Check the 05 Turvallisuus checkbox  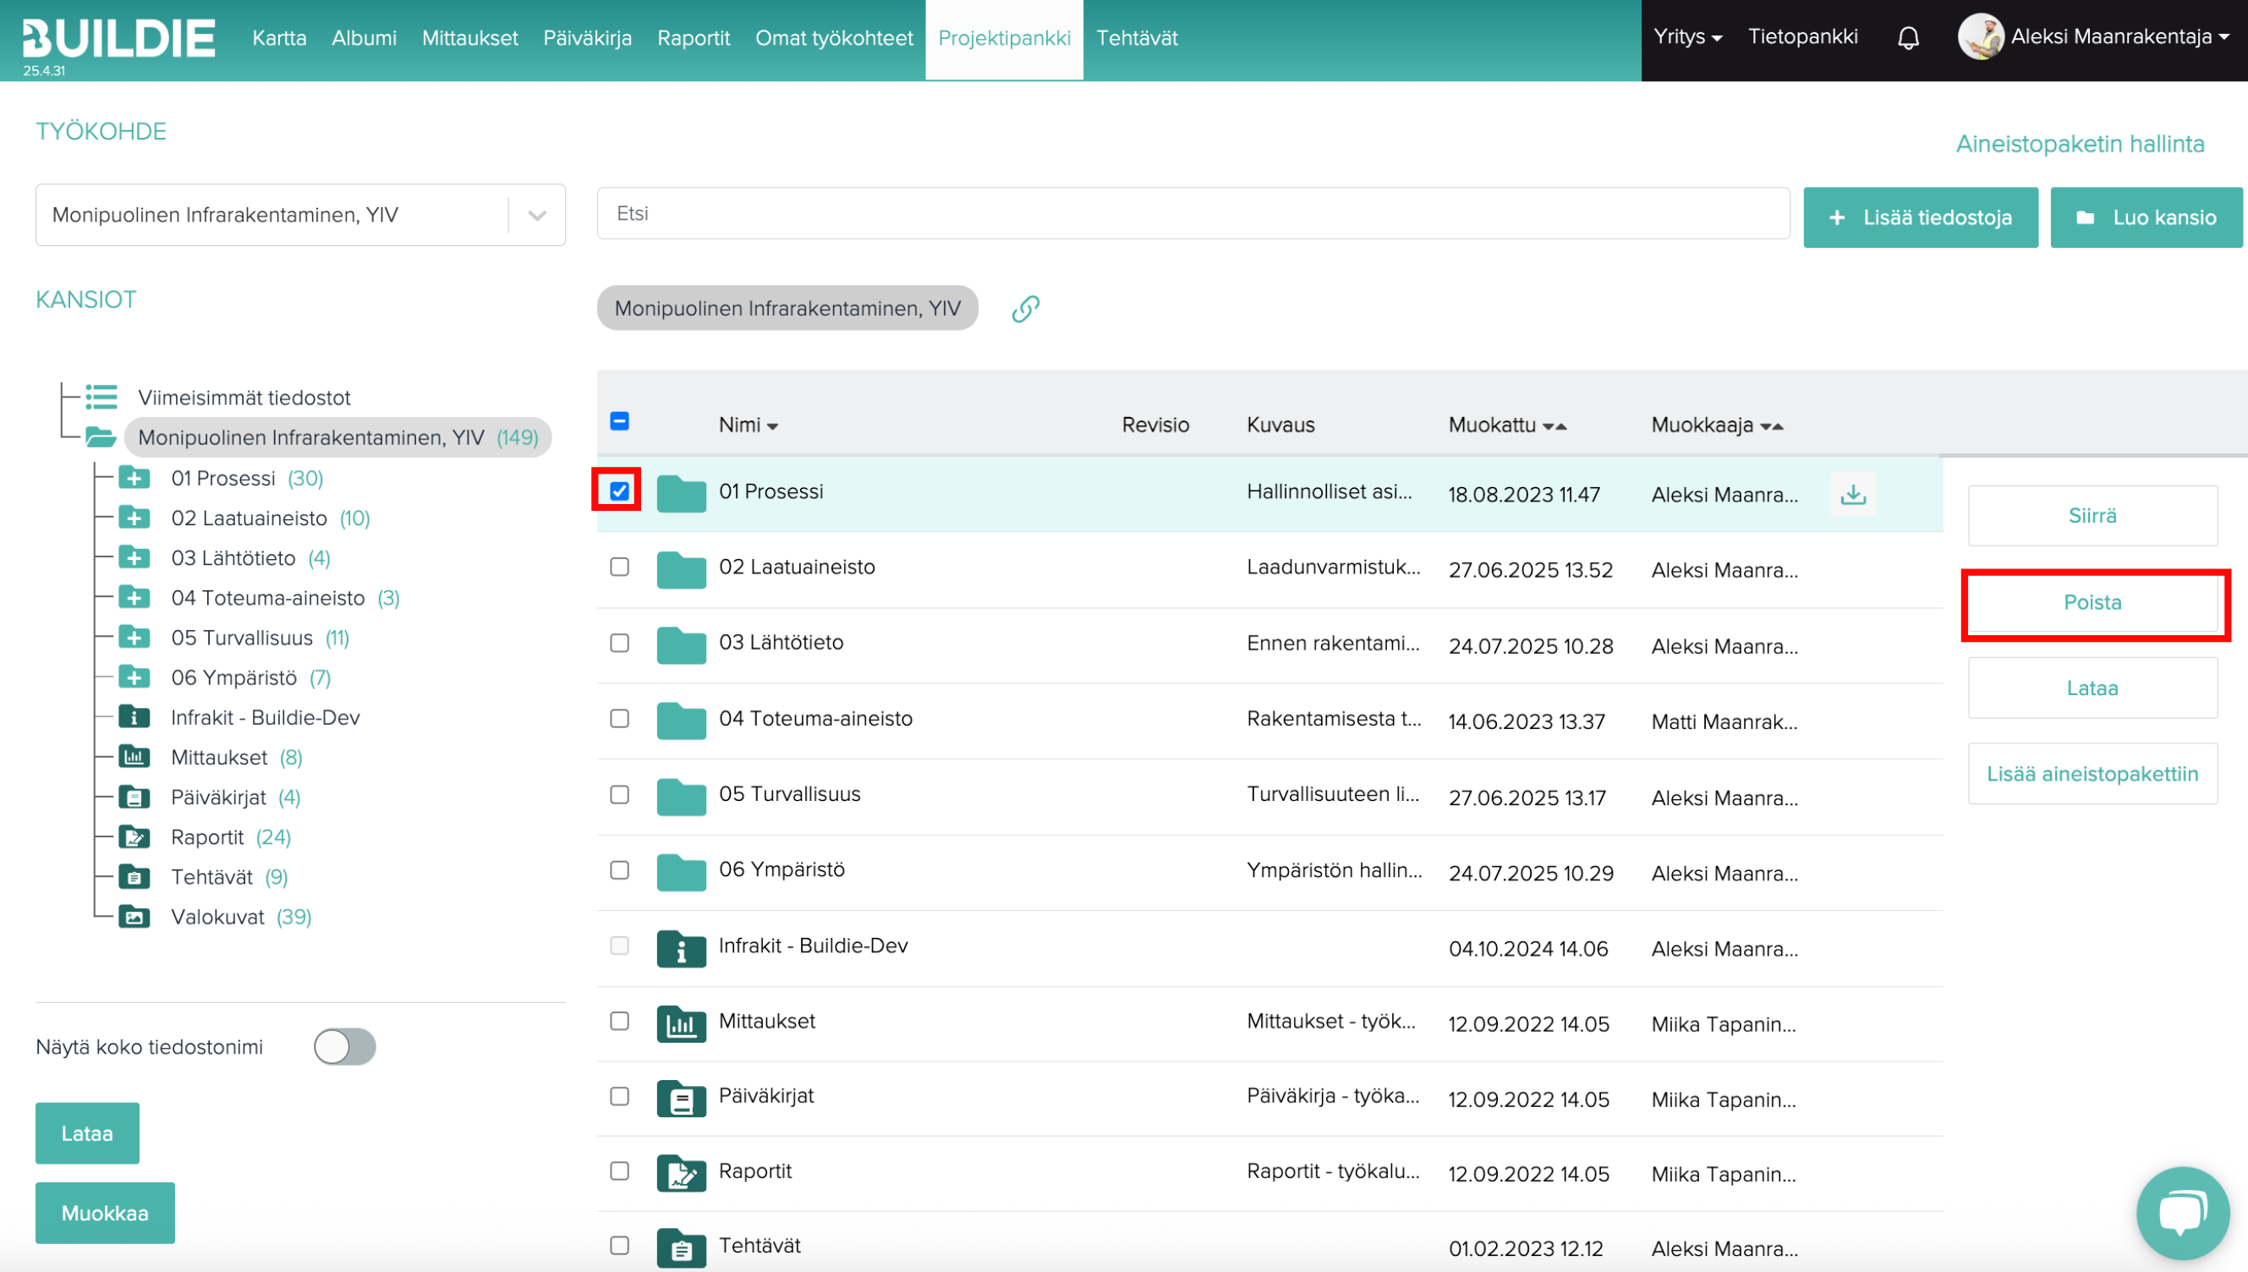point(619,794)
